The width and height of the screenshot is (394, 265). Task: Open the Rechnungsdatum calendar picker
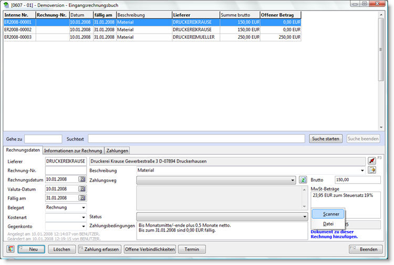click(x=82, y=179)
